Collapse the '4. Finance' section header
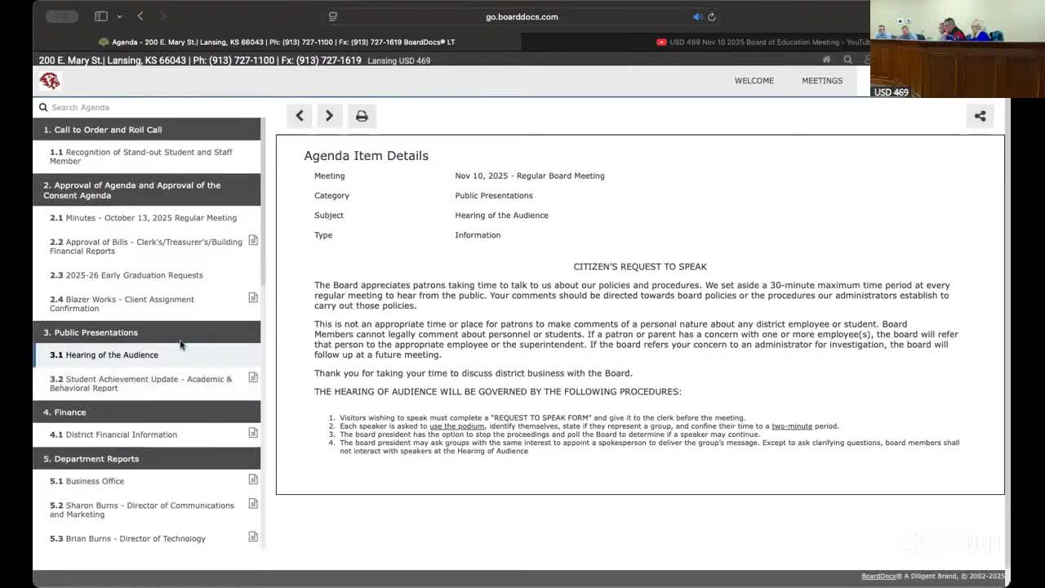 (147, 412)
